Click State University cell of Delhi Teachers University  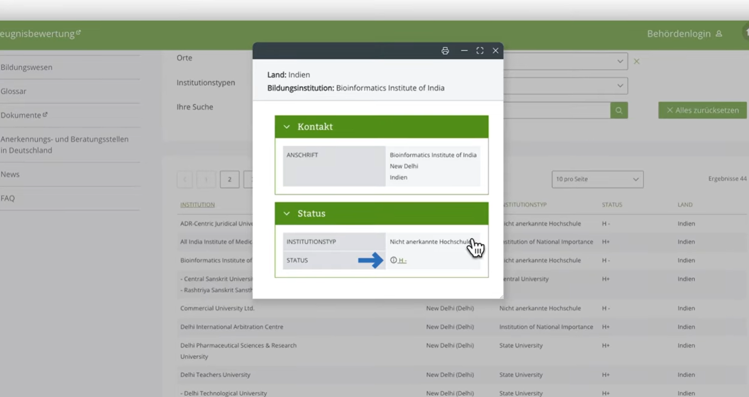521,375
